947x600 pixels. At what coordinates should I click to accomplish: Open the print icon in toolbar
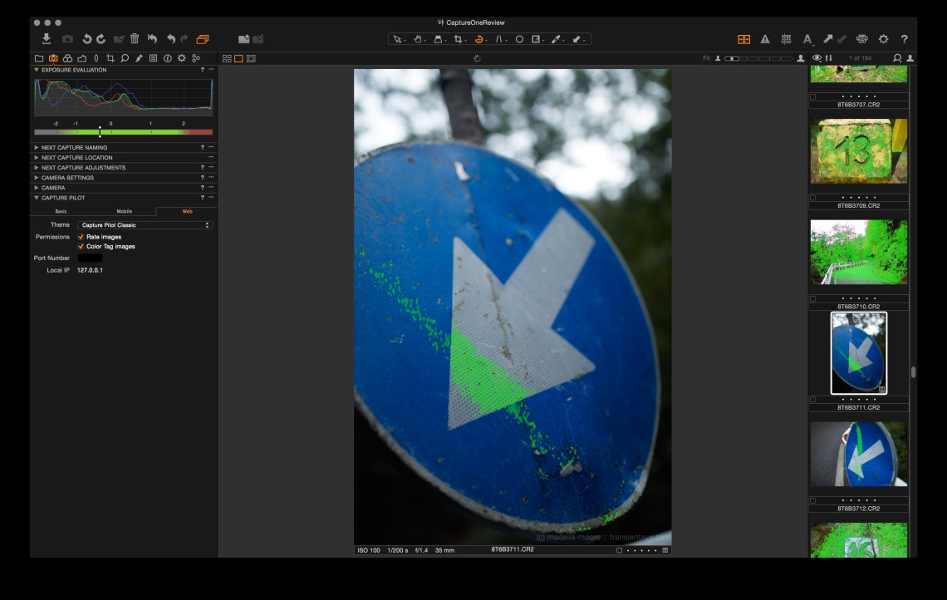(x=861, y=39)
